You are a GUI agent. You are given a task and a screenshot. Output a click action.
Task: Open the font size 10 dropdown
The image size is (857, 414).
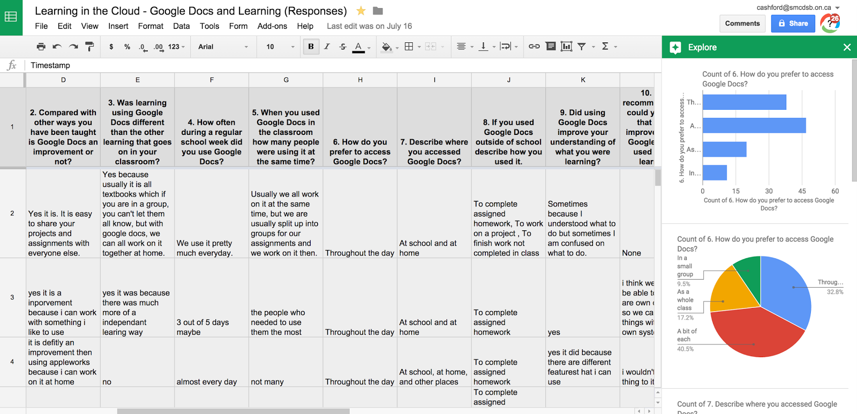tap(280, 47)
